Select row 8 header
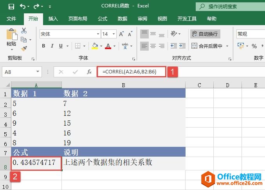This screenshot has height=190, width=265. point(5,164)
